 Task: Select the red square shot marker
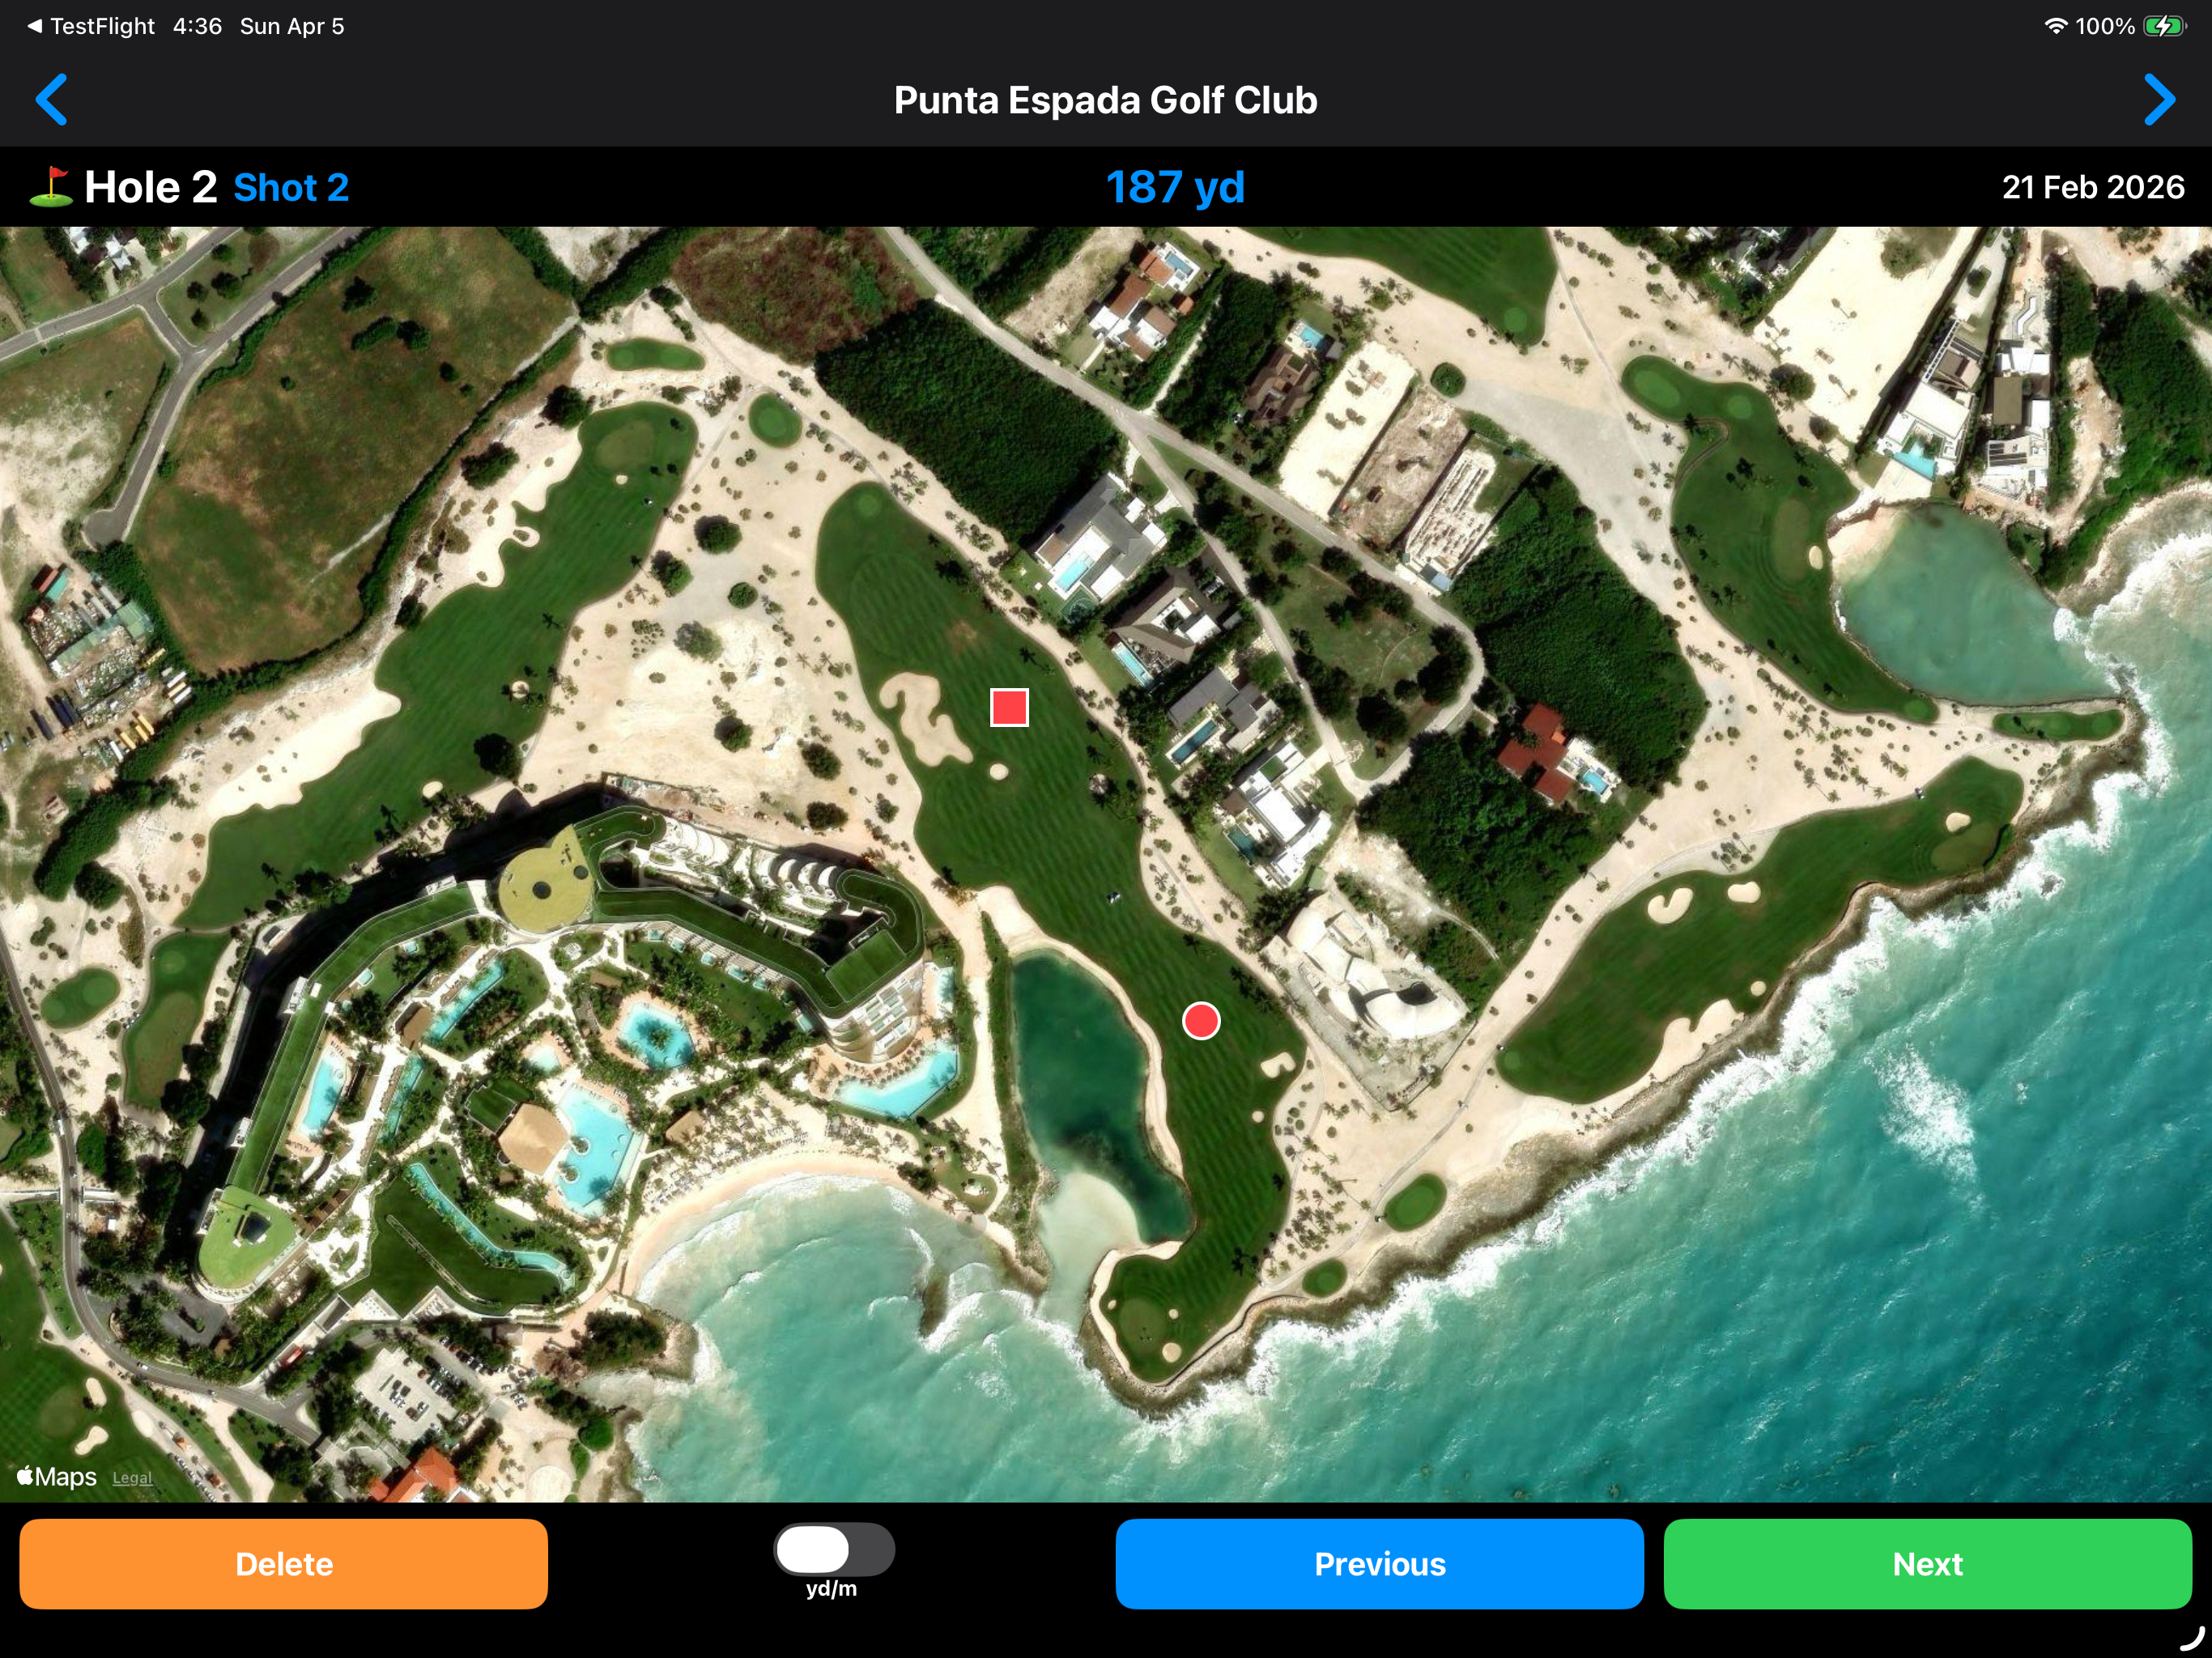coord(1009,707)
